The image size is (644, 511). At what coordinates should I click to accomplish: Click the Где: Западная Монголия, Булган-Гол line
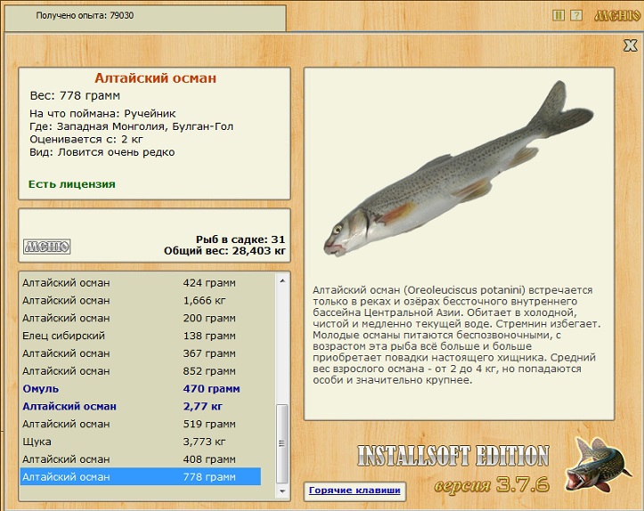click(x=132, y=126)
